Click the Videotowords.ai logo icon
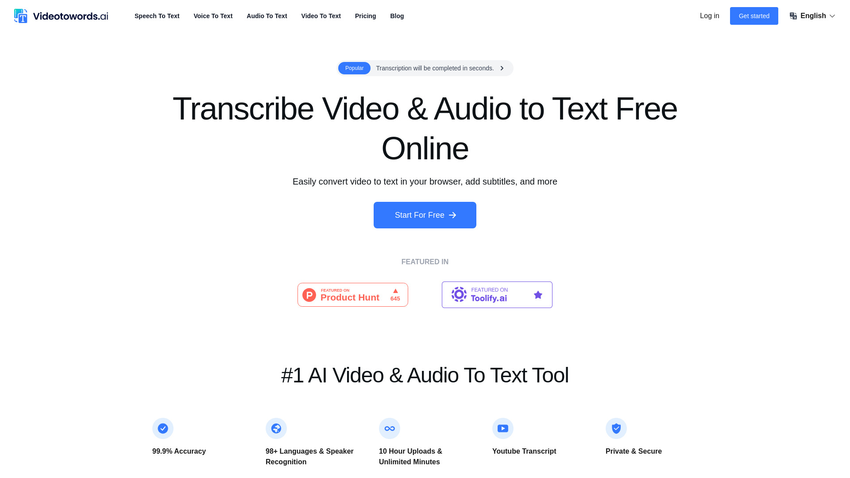850x478 pixels. tap(21, 16)
